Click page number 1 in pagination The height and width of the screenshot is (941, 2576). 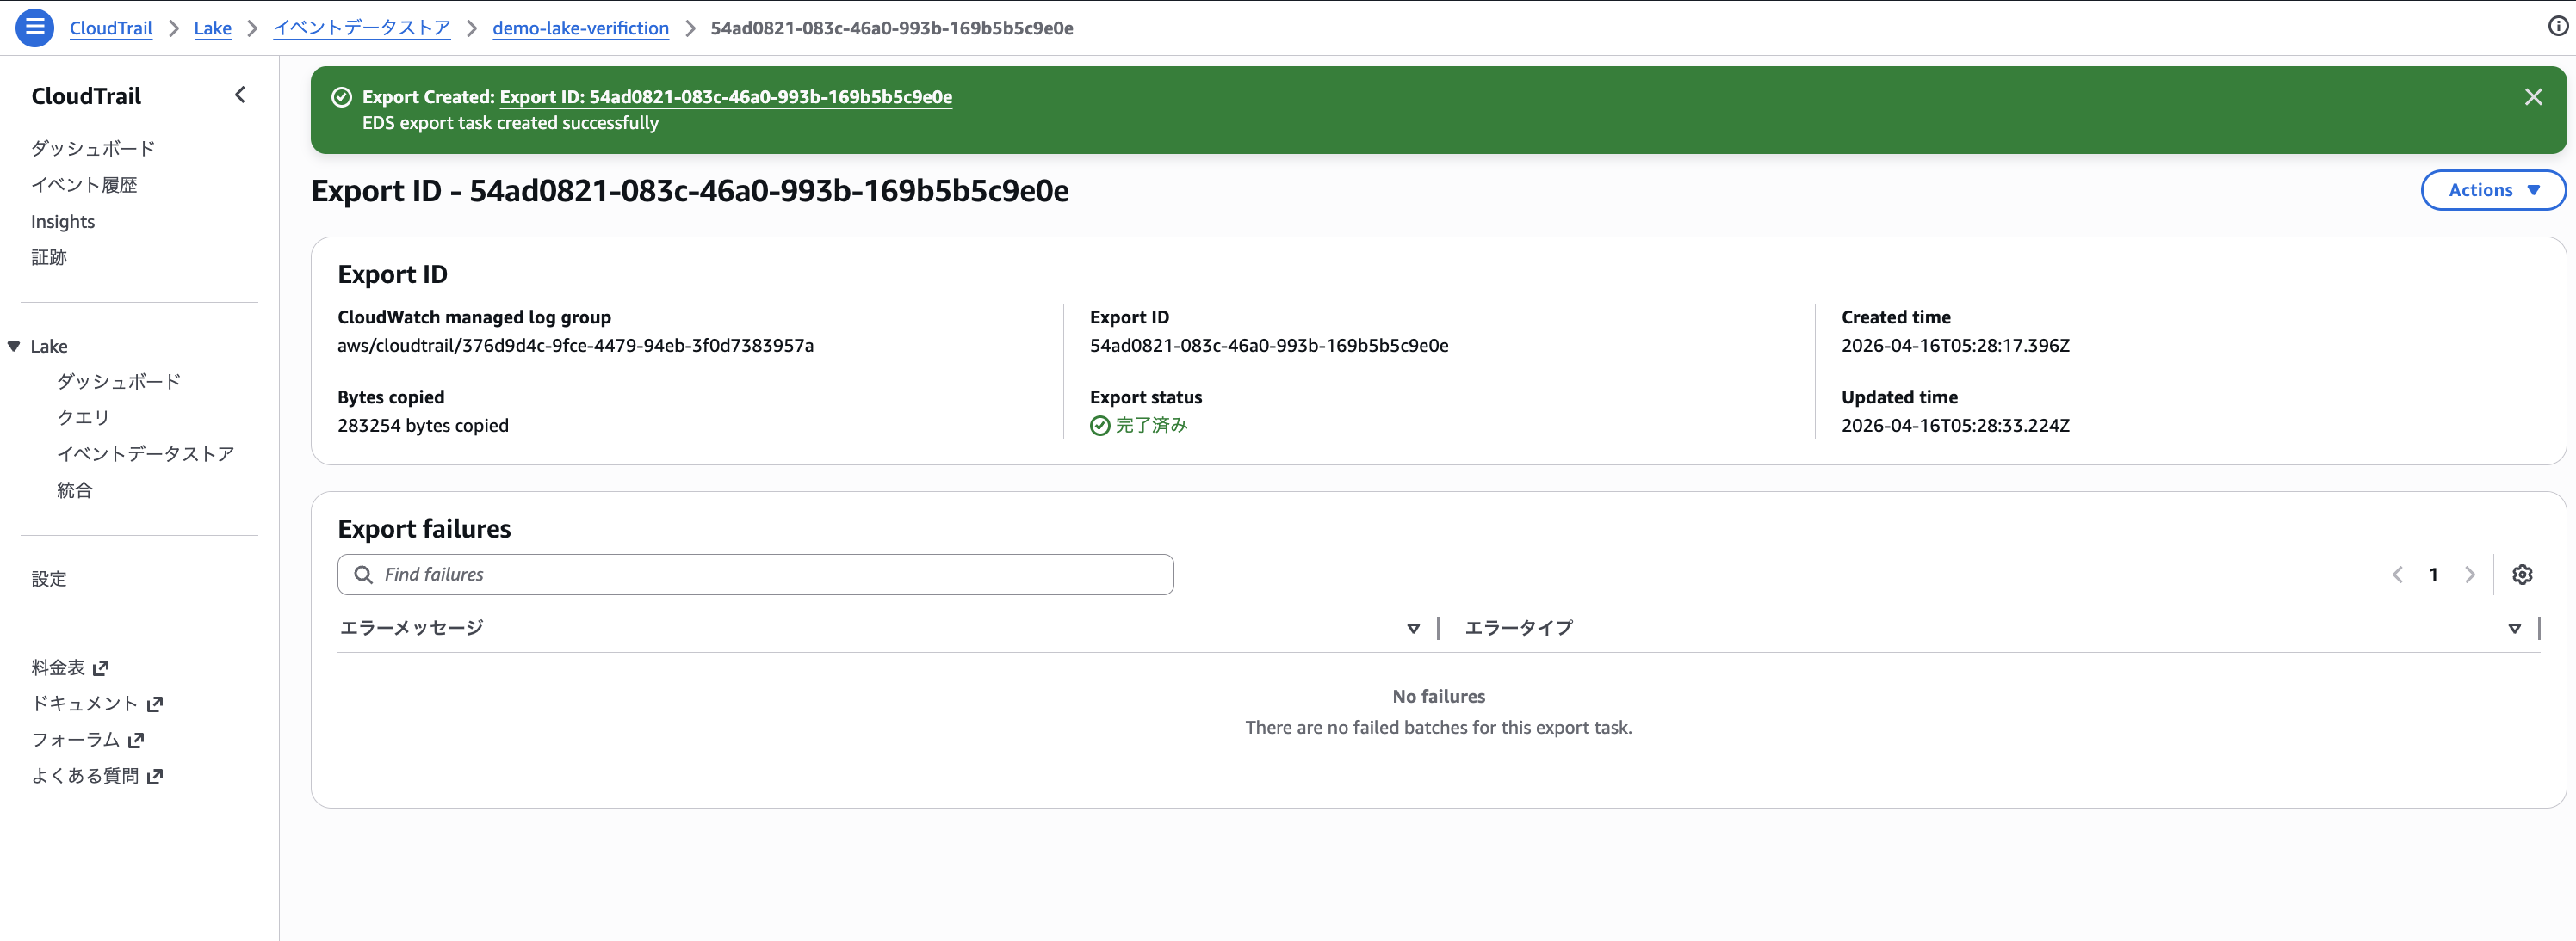(x=2433, y=575)
